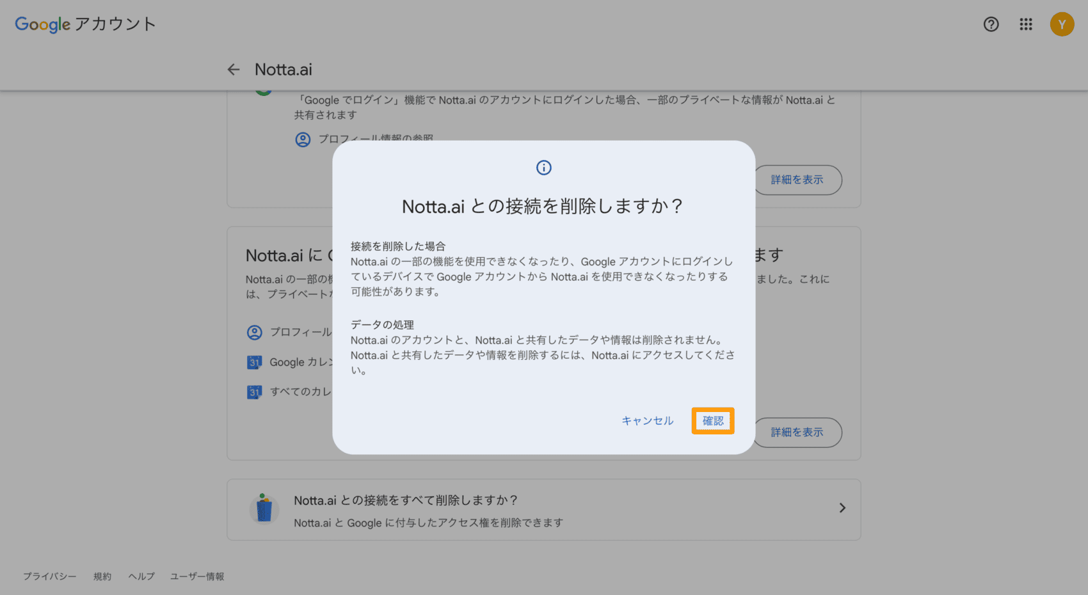Viewport: 1088px width, 595px height.
Task: Click the info icon at the top of the dialog
Action: click(544, 168)
